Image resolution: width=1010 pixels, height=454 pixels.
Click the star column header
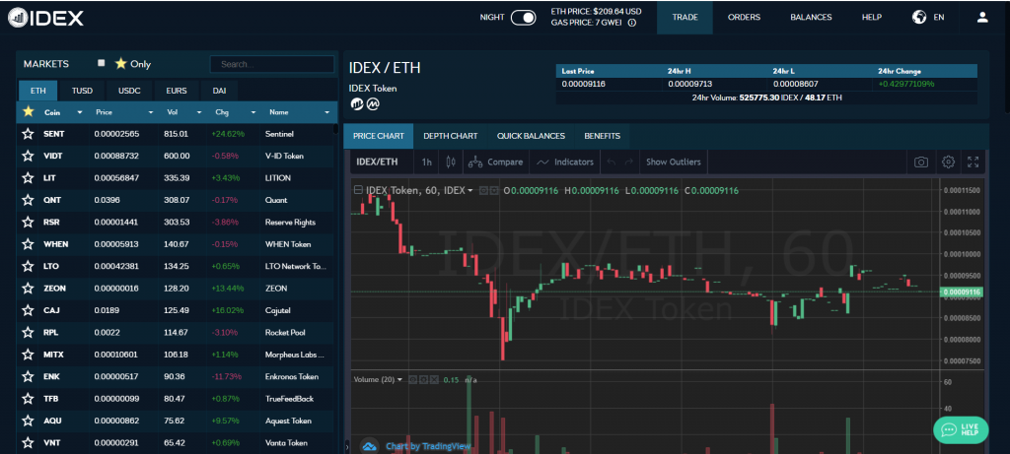[28, 112]
